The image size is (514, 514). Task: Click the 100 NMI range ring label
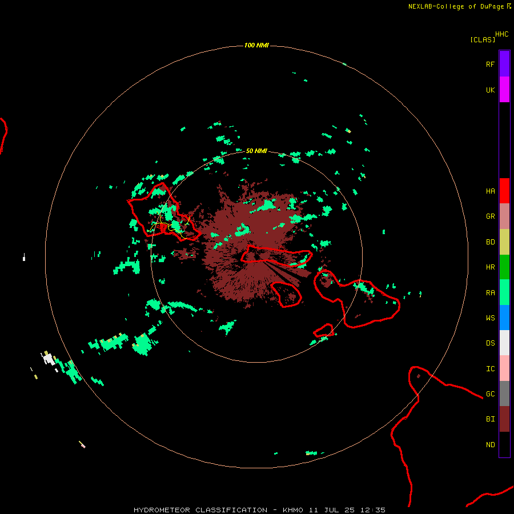[x=256, y=45]
